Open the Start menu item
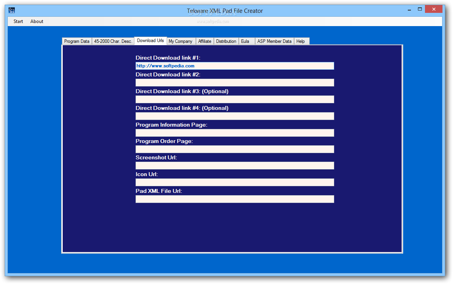The width and height of the screenshot is (453, 284). coord(18,21)
